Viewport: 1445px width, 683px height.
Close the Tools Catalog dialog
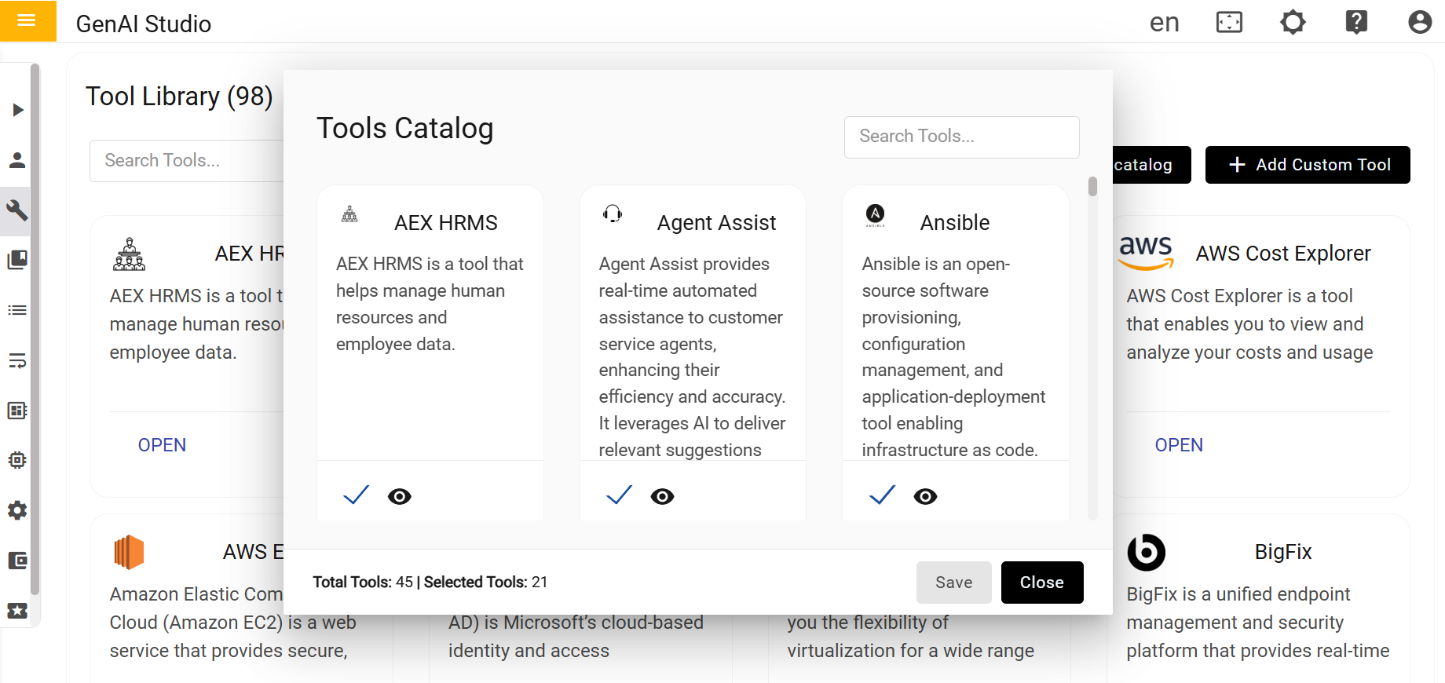1042,583
